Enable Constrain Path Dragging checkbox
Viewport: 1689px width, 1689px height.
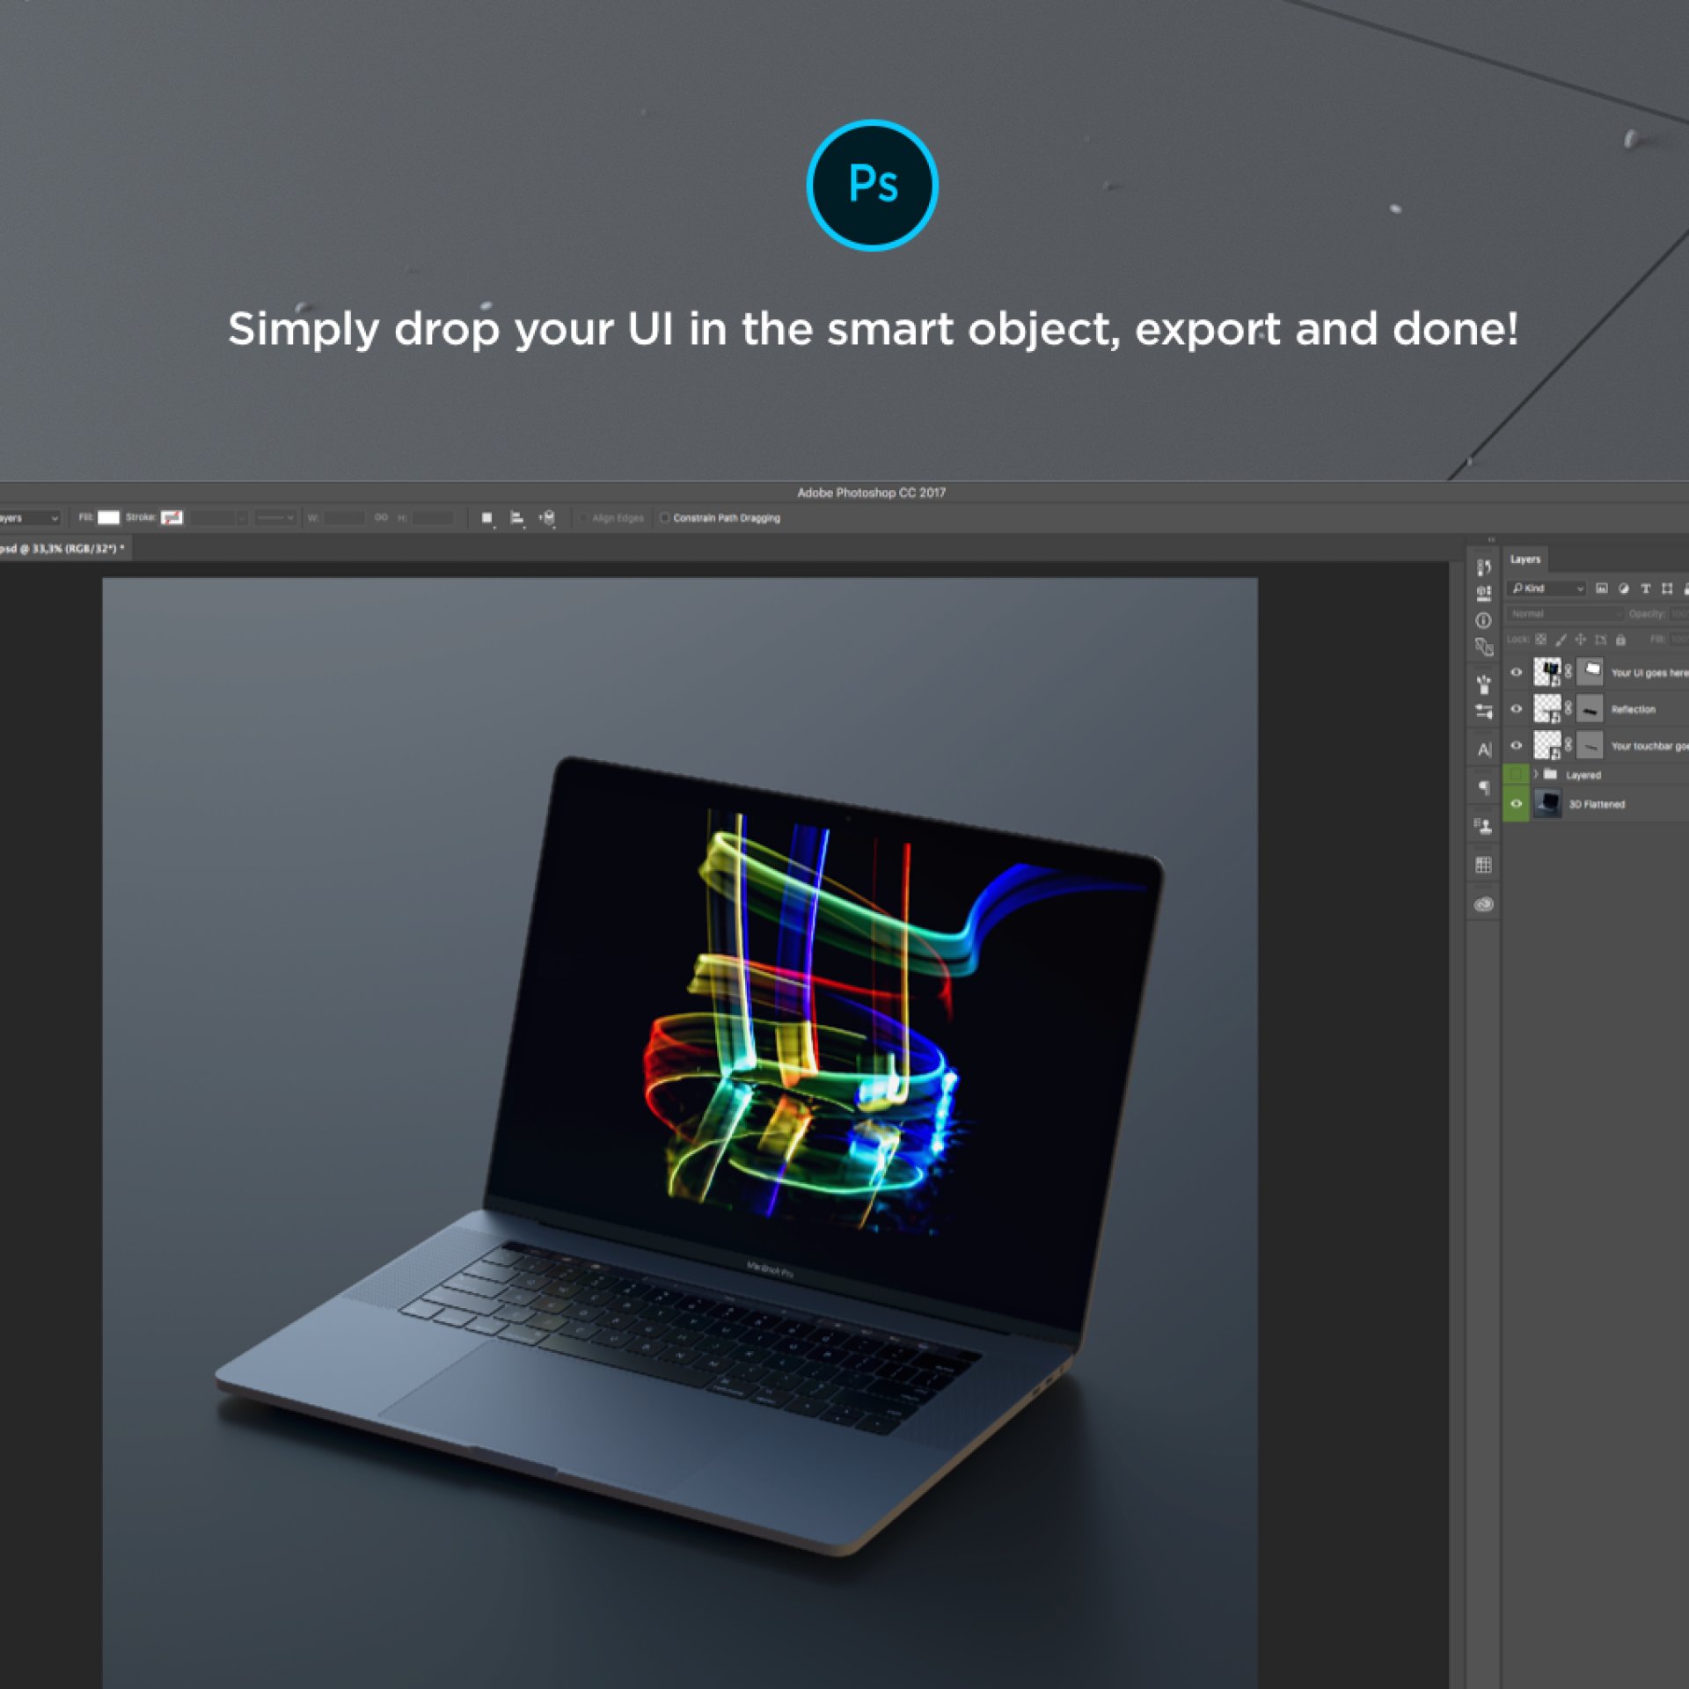click(665, 518)
